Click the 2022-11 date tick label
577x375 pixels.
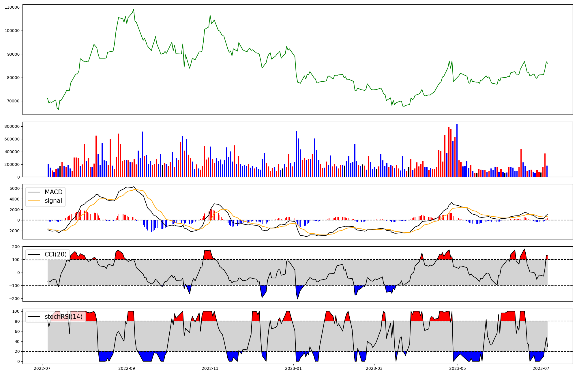pos(210,368)
